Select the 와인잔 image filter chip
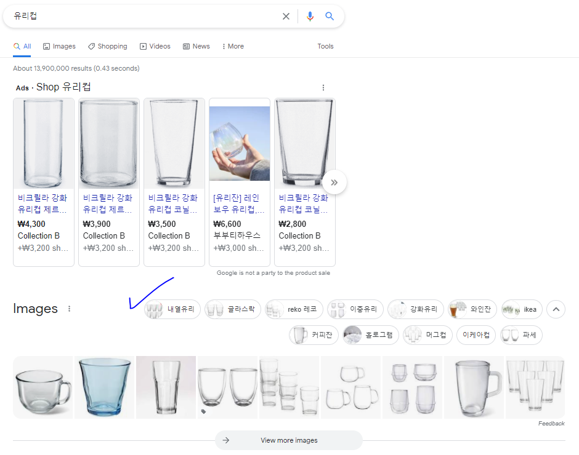The image size is (579, 455). [472, 309]
